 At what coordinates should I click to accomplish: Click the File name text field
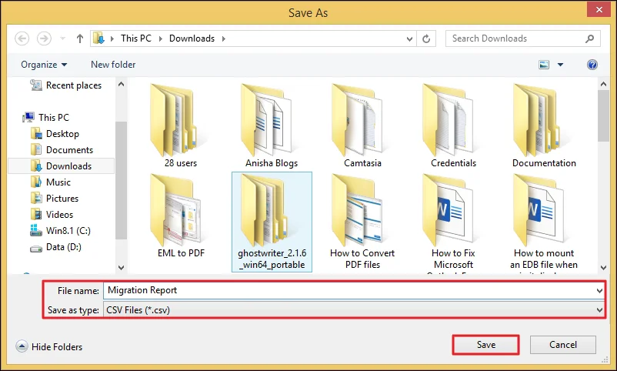tap(349, 291)
